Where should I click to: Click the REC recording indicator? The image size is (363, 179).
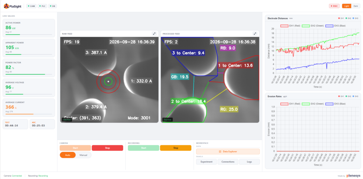tap(334, 6)
